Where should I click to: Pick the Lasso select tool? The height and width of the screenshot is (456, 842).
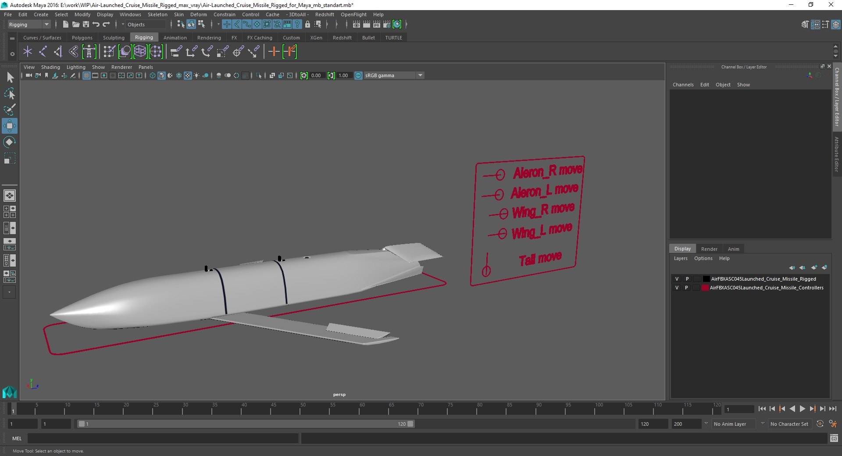click(x=9, y=94)
